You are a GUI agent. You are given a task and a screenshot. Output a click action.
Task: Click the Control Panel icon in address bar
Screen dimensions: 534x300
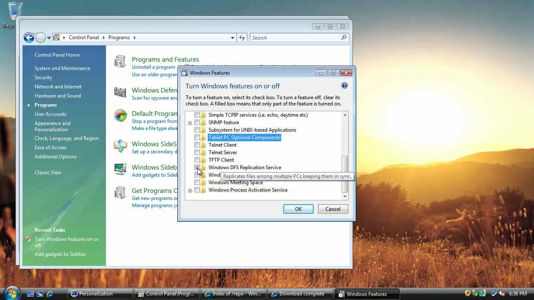pos(56,37)
